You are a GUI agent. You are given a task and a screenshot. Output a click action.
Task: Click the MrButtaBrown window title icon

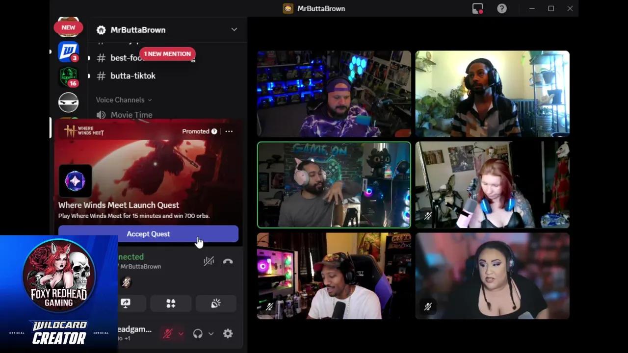pos(288,8)
